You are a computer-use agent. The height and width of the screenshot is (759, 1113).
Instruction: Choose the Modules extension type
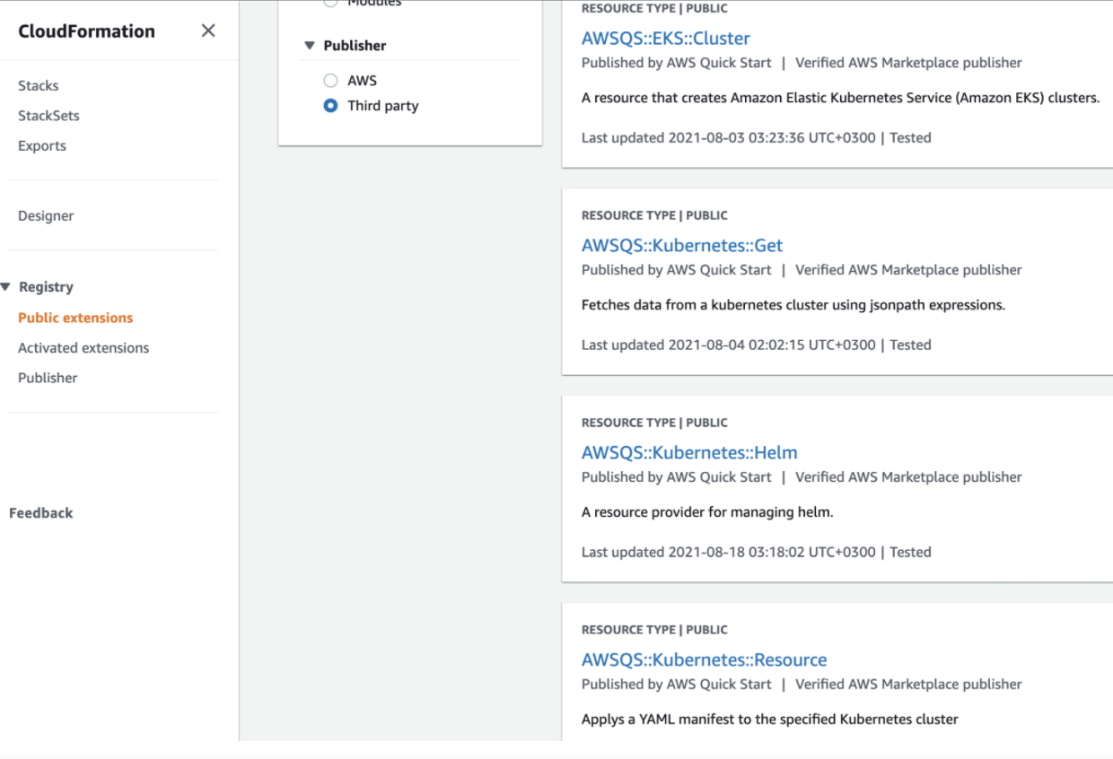pyautogui.click(x=330, y=3)
